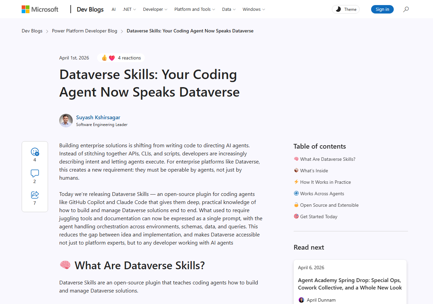
Task: Open author link Suyash Kshirsagar
Action: pyautogui.click(x=98, y=117)
